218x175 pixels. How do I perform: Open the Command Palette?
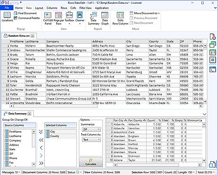pos(27,18)
